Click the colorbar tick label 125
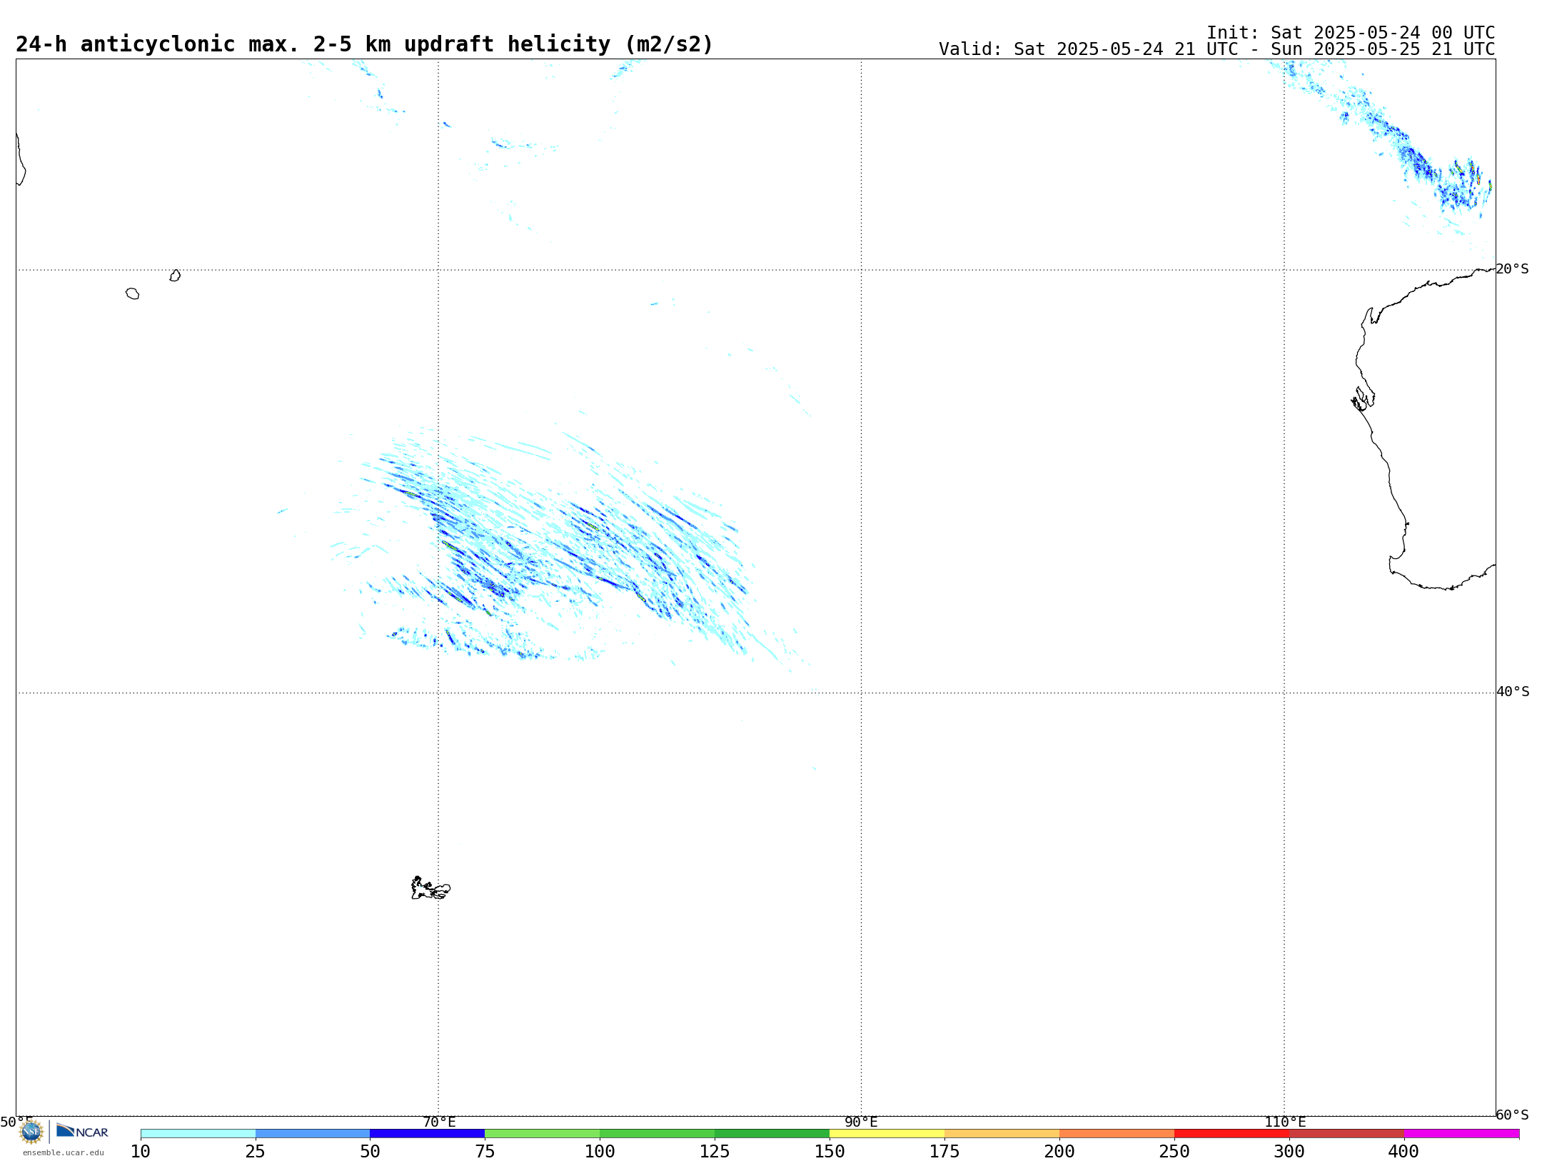 (715, 1152)
